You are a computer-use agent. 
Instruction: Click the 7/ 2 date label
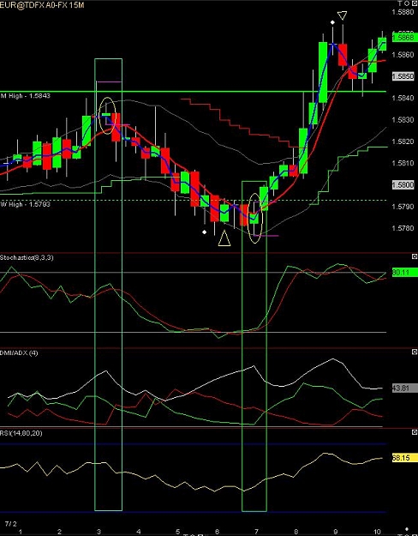click(x=11, y=524)
